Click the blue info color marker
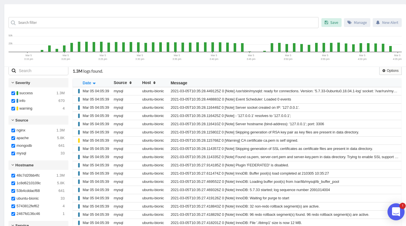 [17, 101]
